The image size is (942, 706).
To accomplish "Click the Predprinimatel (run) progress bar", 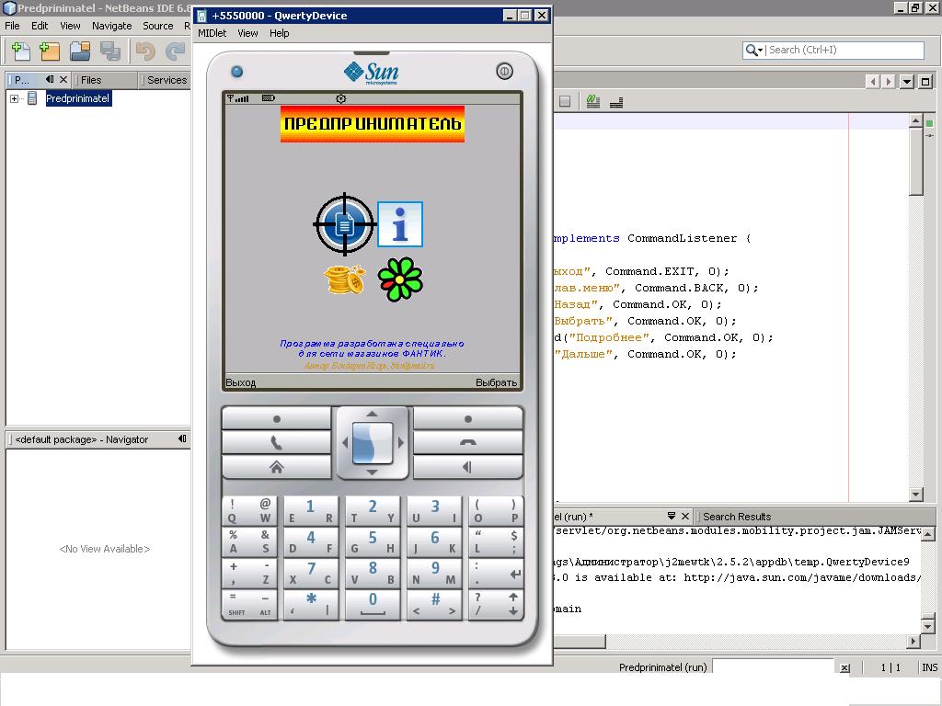I will (773, 667).
